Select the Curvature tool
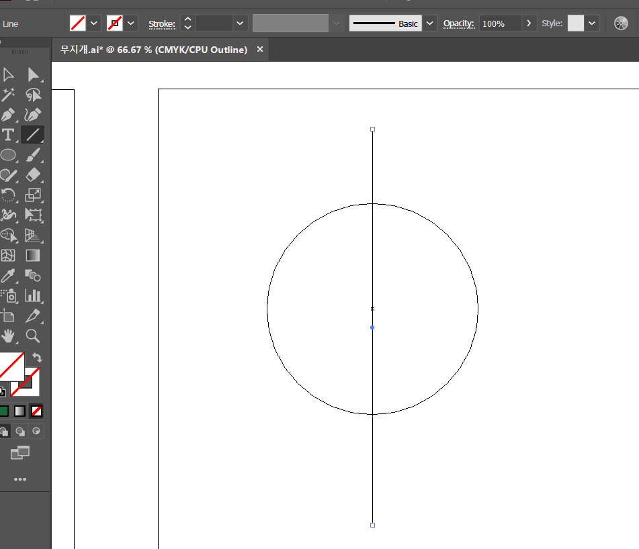Screen dimensions: 639x549 point(33,115)
